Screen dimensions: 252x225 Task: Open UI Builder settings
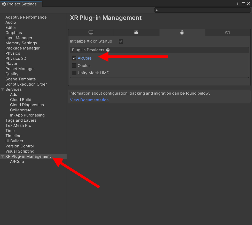pyautogui.click(x=14, y=141)
